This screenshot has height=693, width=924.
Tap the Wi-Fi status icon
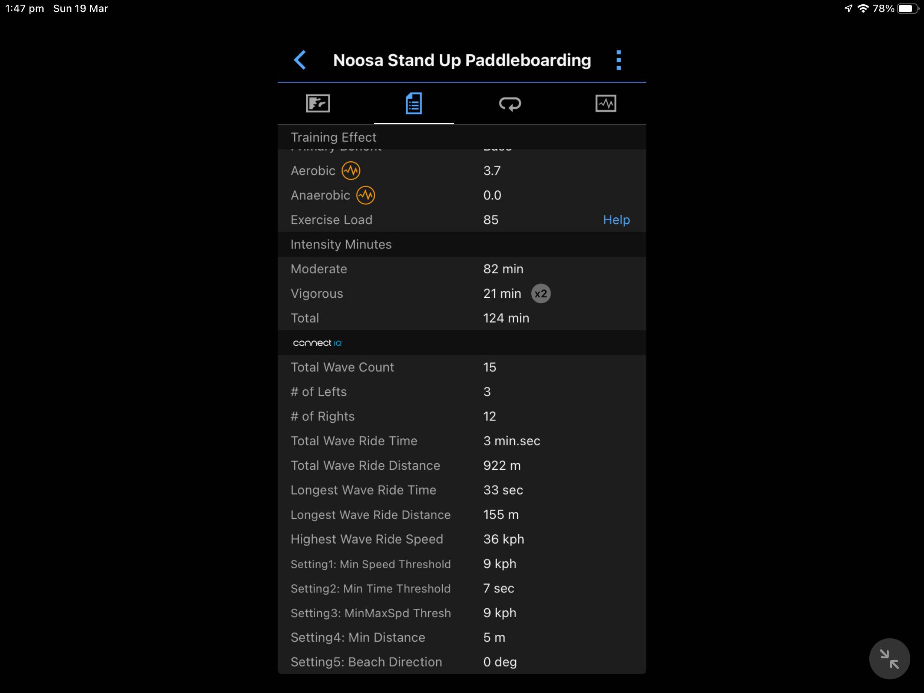(x=863, y=9)
